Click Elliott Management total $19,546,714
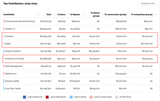160x101 pixels. pos(46,66)
